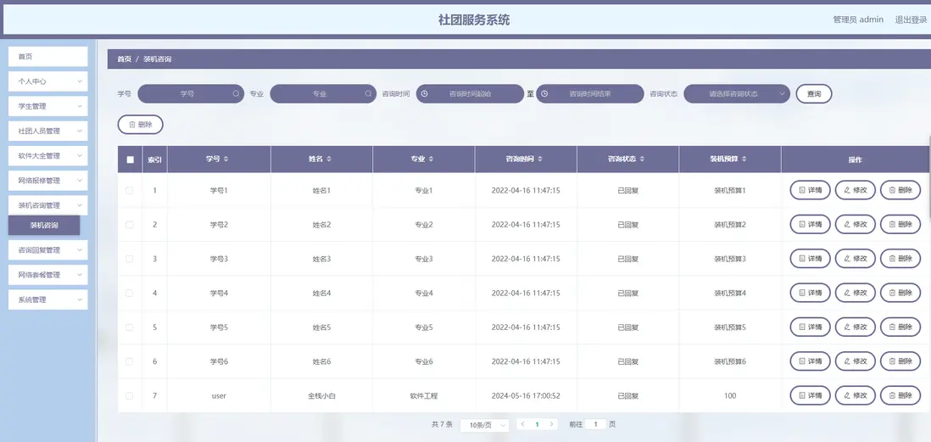This screenshot has height=442, width=931.
Task: Sort table by 咨询时间 column arrows
Action: 539,159
